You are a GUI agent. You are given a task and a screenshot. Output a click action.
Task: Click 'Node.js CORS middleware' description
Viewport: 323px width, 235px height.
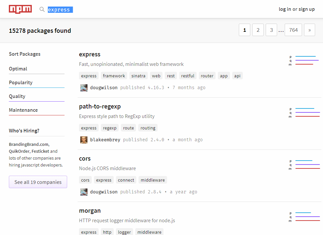click(107, 168)
